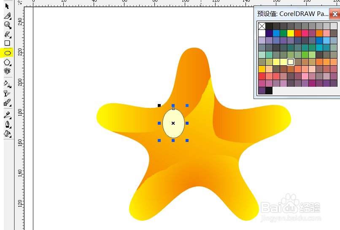
Task: Open the Fill paint bucket tool
Action: pyautogui.click(x=7, y=134)
